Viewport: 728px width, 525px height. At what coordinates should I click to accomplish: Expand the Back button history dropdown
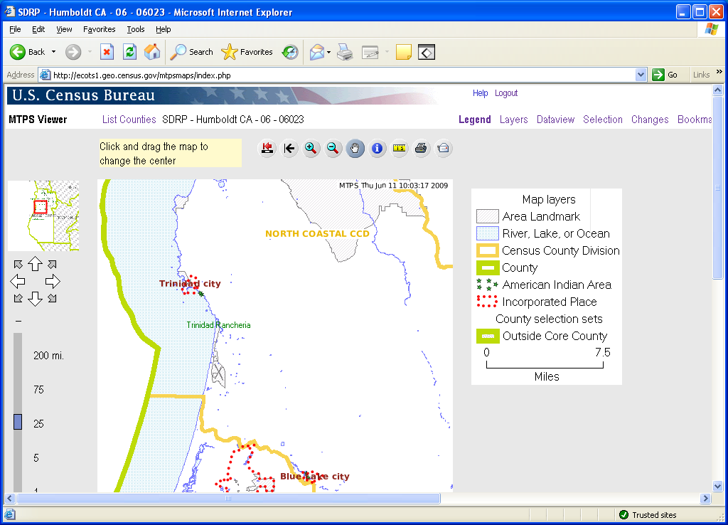(x=53, y=52)
